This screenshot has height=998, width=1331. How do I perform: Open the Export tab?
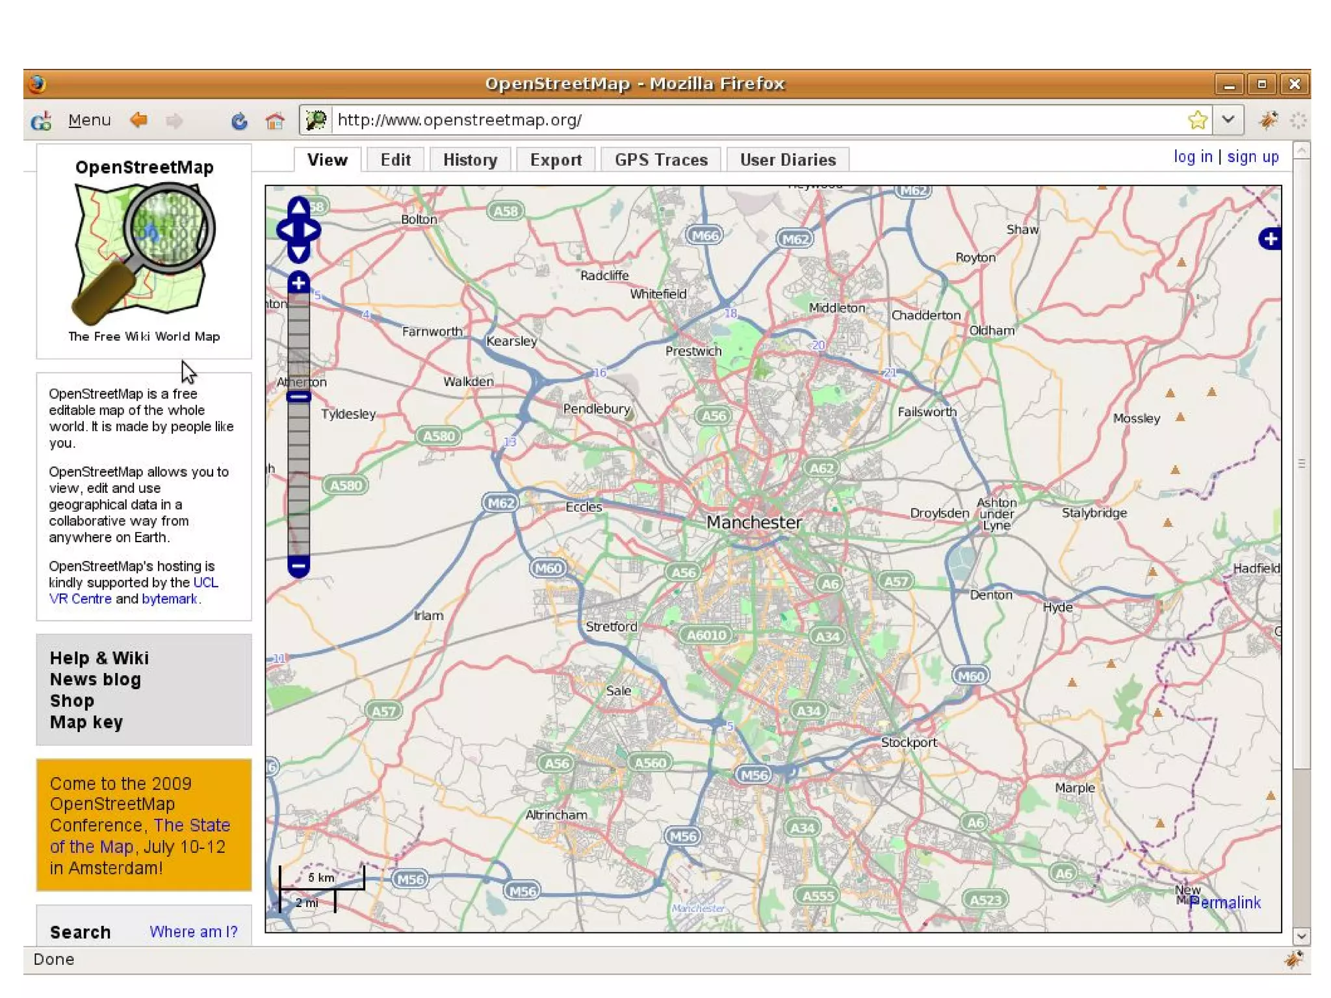click(556, 160)
